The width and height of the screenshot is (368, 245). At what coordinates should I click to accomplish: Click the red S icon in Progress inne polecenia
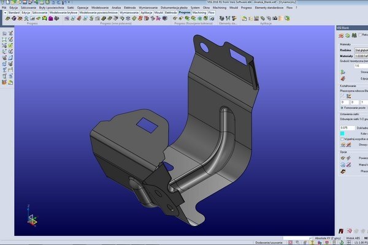pos(140,18)
